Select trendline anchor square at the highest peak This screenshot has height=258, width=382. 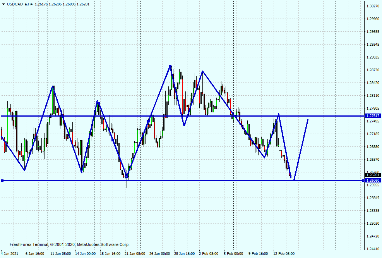click(170, 66)
